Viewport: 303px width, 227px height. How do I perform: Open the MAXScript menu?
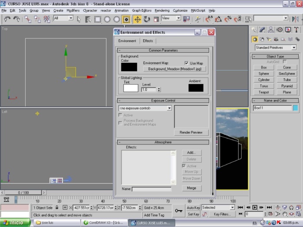(x=198, y=10)
